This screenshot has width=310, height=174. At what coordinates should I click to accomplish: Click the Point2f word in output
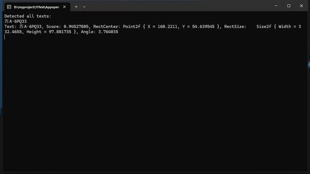coord(132,27)
